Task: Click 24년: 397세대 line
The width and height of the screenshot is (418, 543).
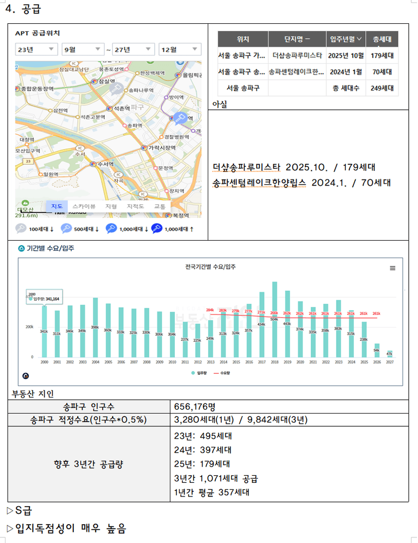Action: coord(203,450)
